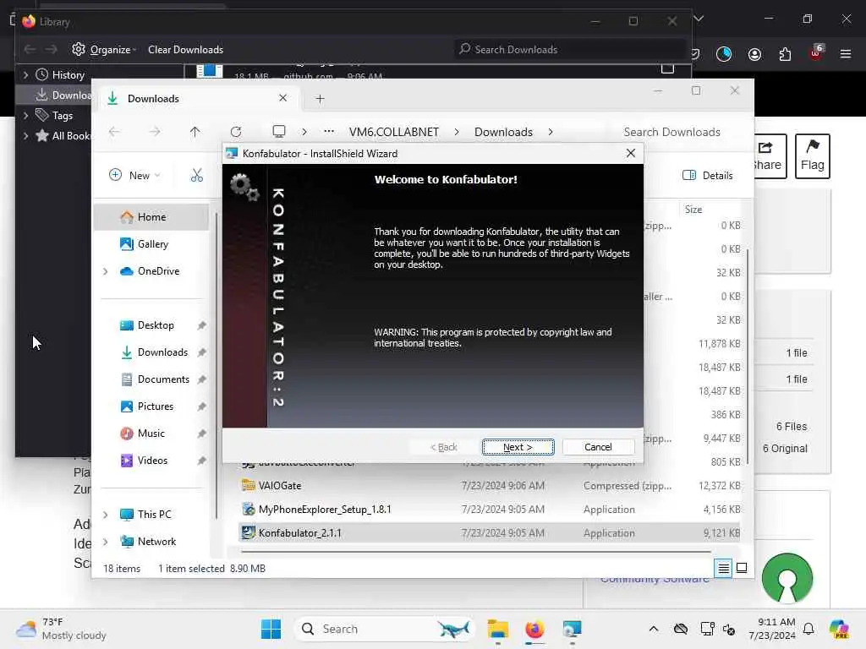Expand chevron after Downloads in address path
The height and width of the screenshot is (649, 866).
pos(551,132)
